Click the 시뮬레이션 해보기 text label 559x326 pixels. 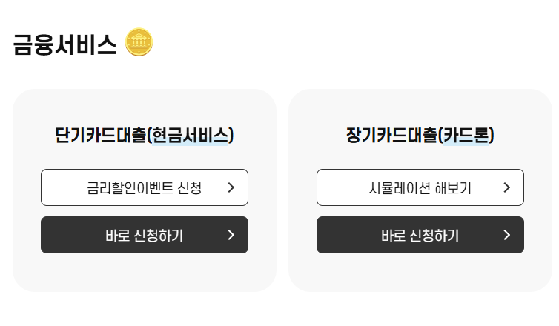tap(420, 187)
